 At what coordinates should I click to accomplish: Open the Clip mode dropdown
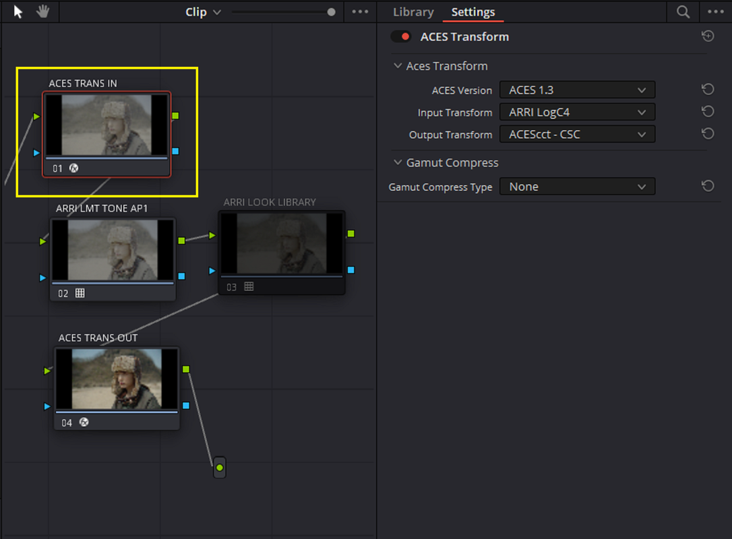click(203, 11)
